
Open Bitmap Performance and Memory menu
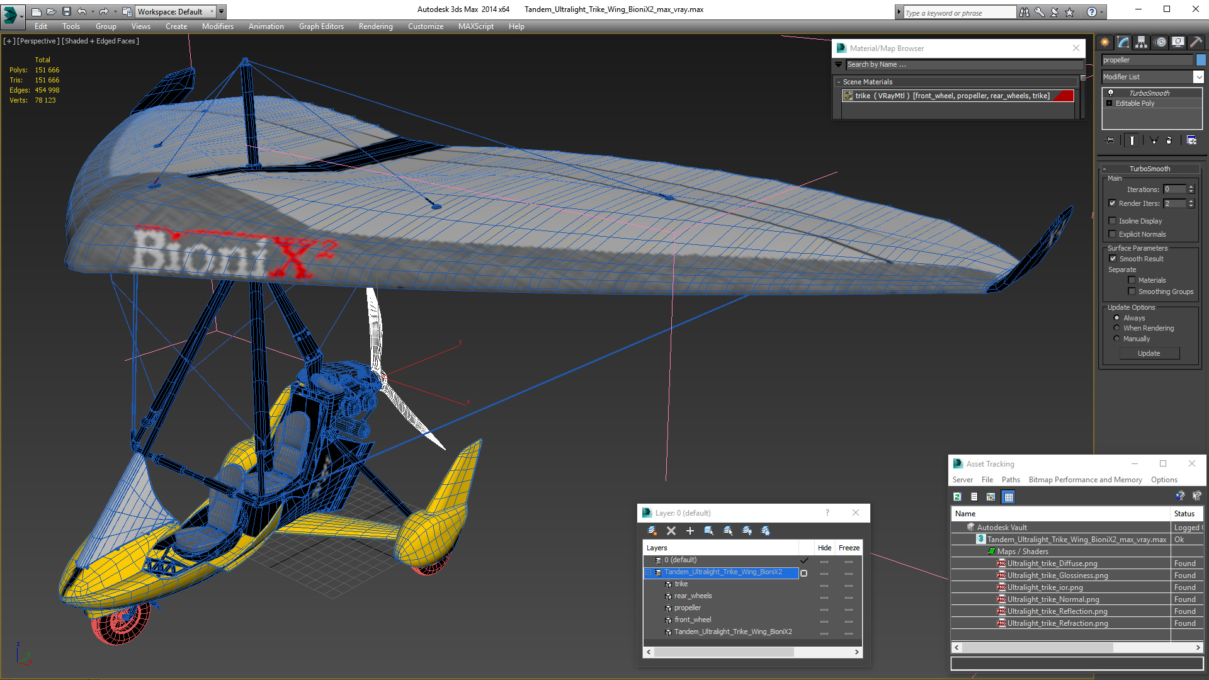(x=1086, y=480)
